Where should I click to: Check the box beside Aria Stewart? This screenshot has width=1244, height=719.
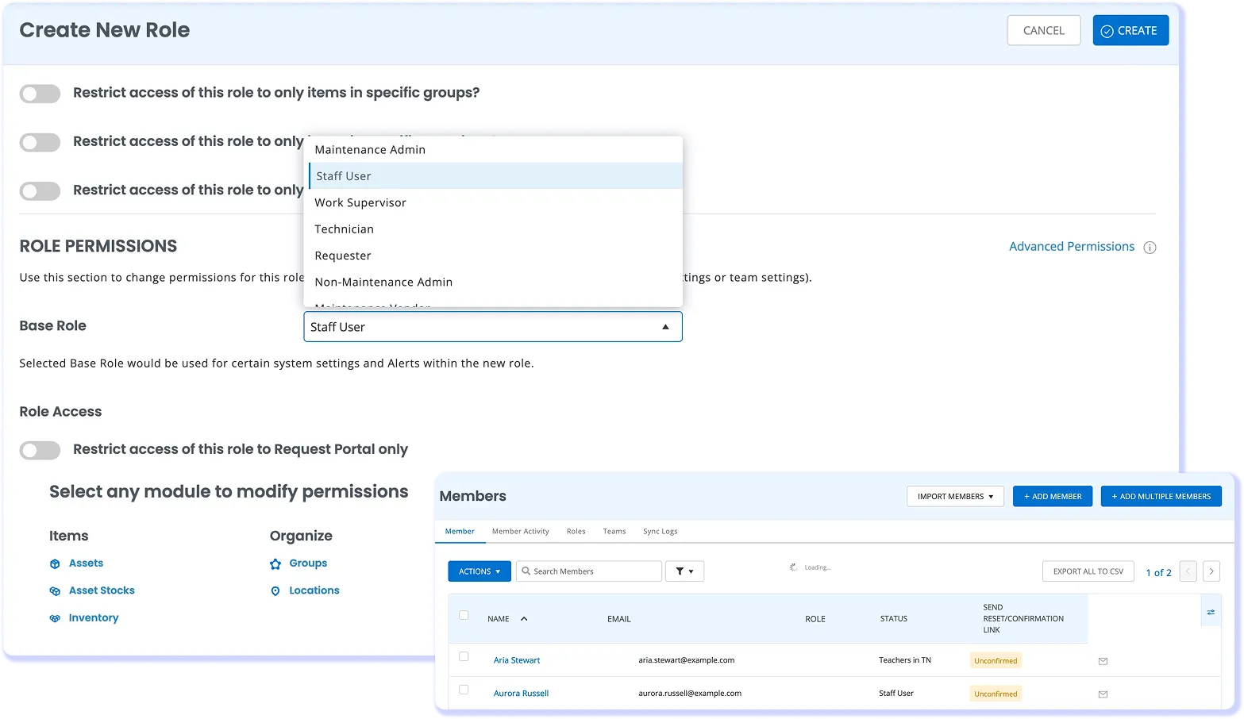pyautogui.click(x=464, y=657)
